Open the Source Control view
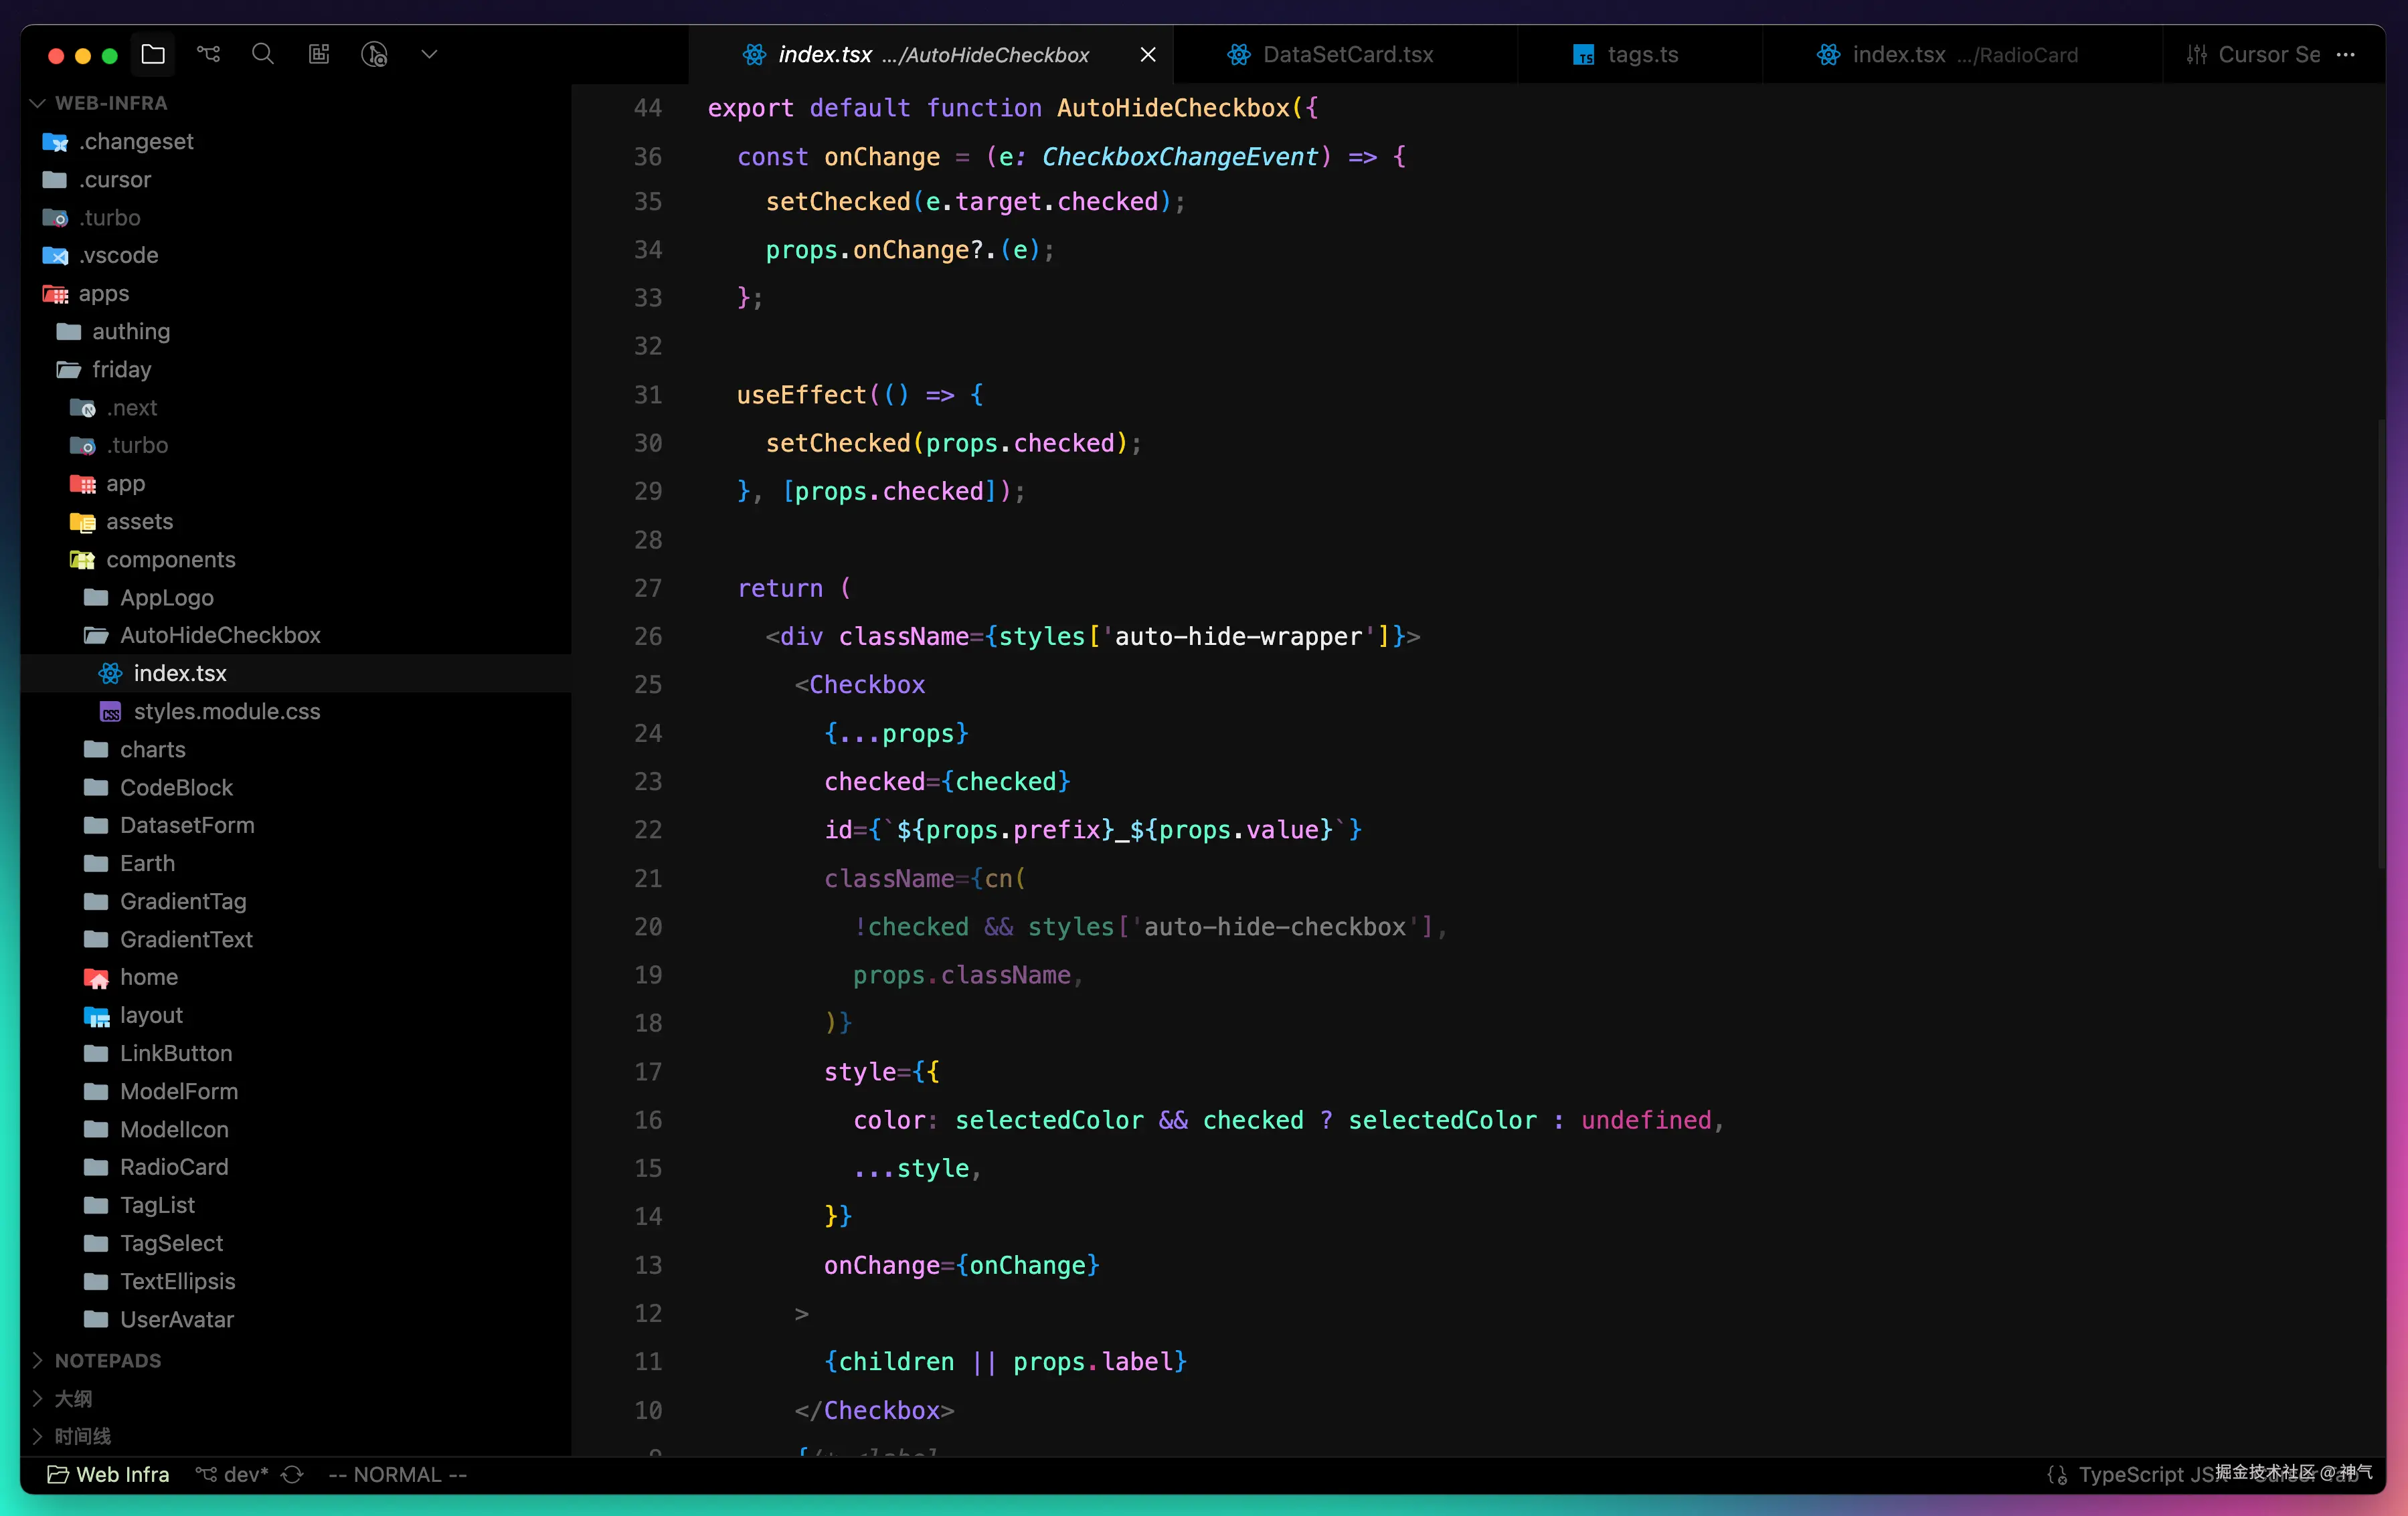Viewport: 2408px width, 1516px height. pos(208,54)
